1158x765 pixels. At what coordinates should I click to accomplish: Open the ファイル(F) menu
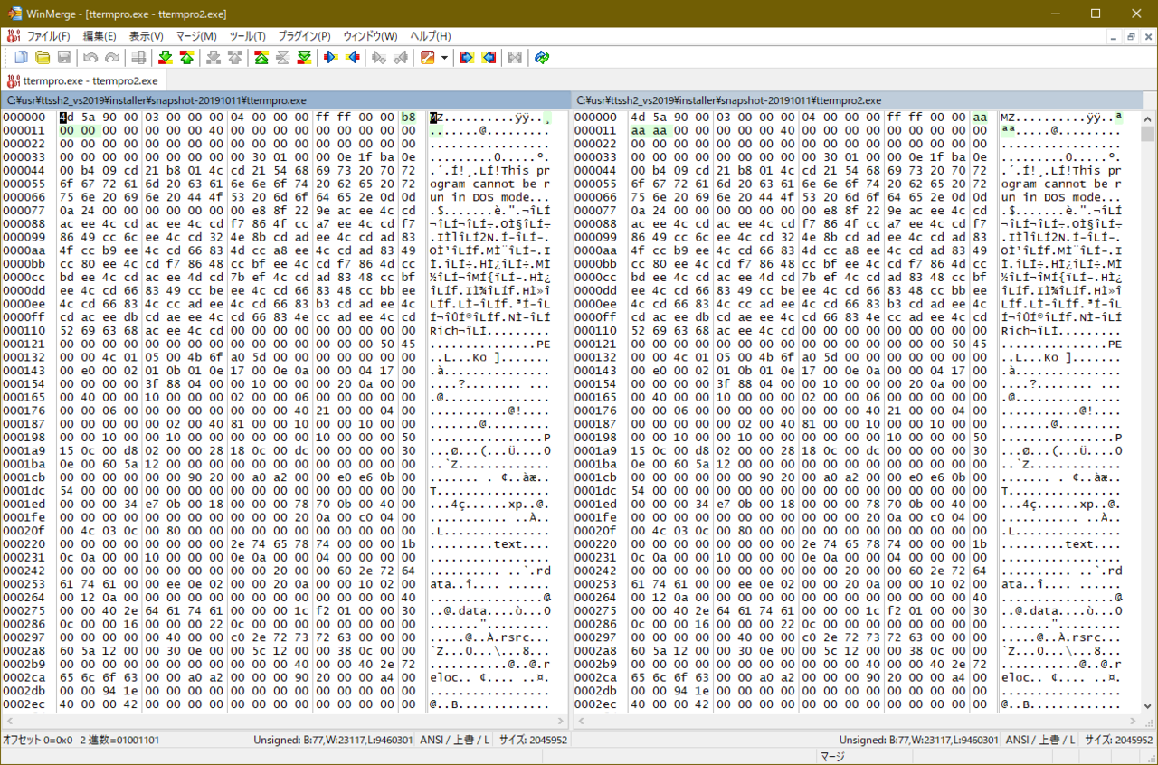(48, 36)
